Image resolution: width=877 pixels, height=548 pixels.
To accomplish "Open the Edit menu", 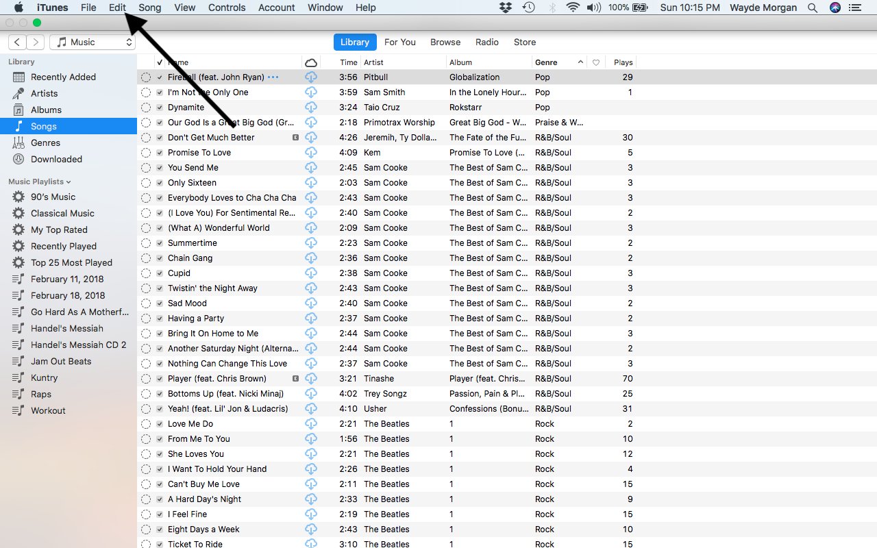I will (x=116, y=8).
